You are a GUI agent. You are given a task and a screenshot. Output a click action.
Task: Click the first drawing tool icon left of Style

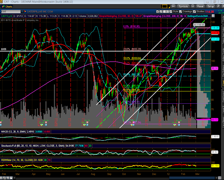pos(158,12)
